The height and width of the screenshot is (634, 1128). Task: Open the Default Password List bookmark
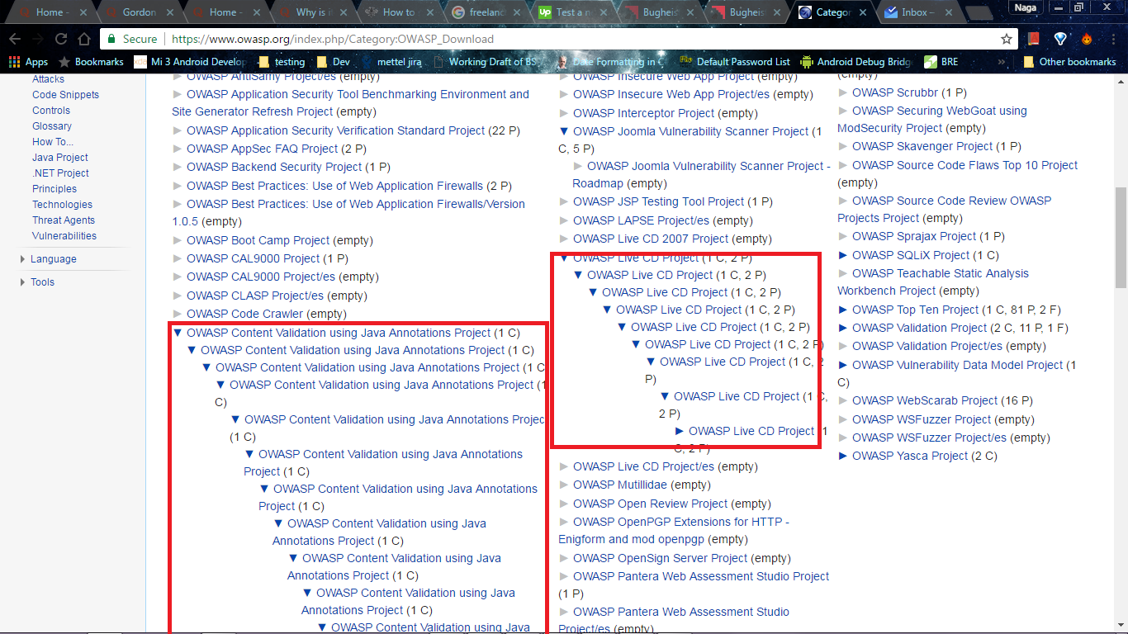tap(734, 62)
